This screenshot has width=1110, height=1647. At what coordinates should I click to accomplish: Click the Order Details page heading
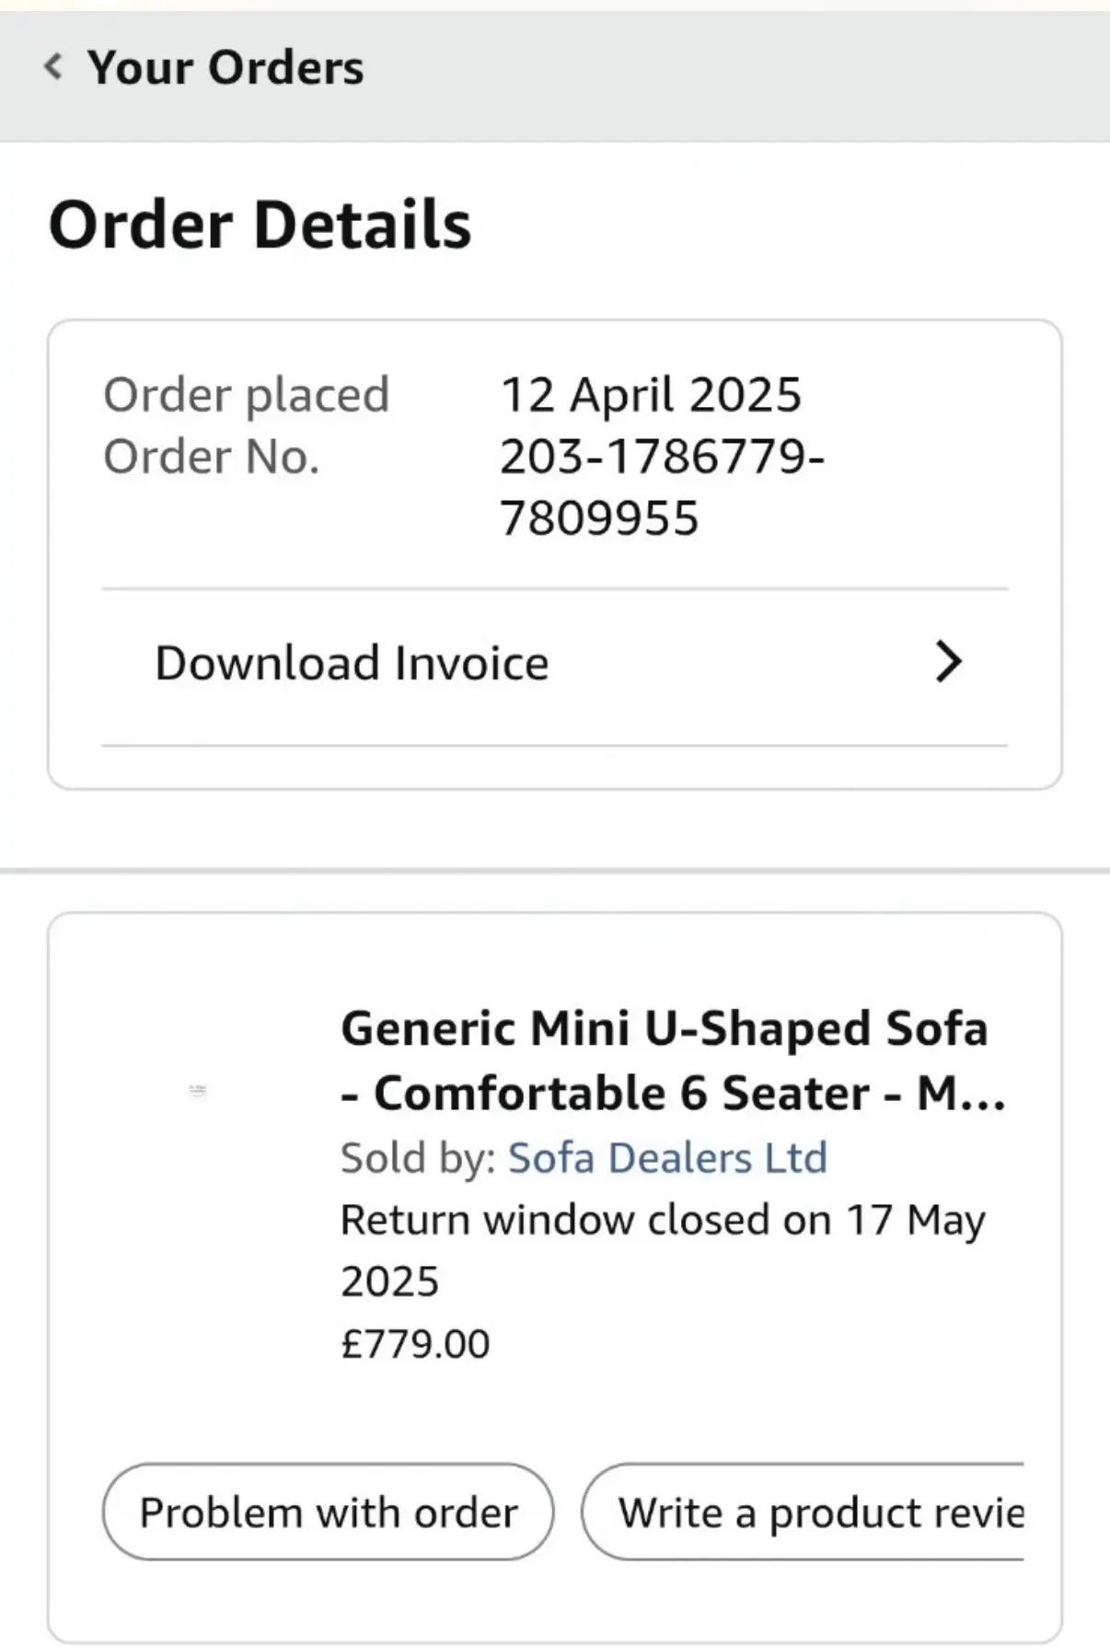(x=260, y=225)
